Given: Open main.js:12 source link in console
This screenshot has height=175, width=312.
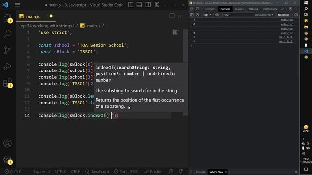Looking at the screenshot, I should point(286,41).
